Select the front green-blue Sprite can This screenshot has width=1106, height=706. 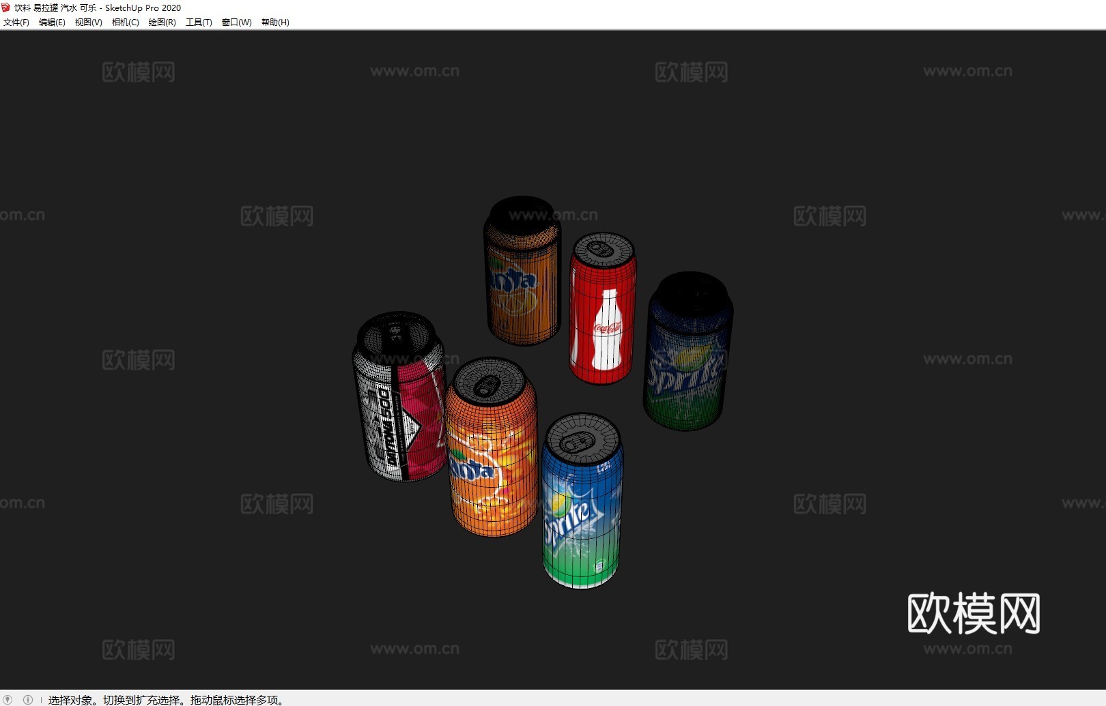pyautogui.click(x=582, y=501)
